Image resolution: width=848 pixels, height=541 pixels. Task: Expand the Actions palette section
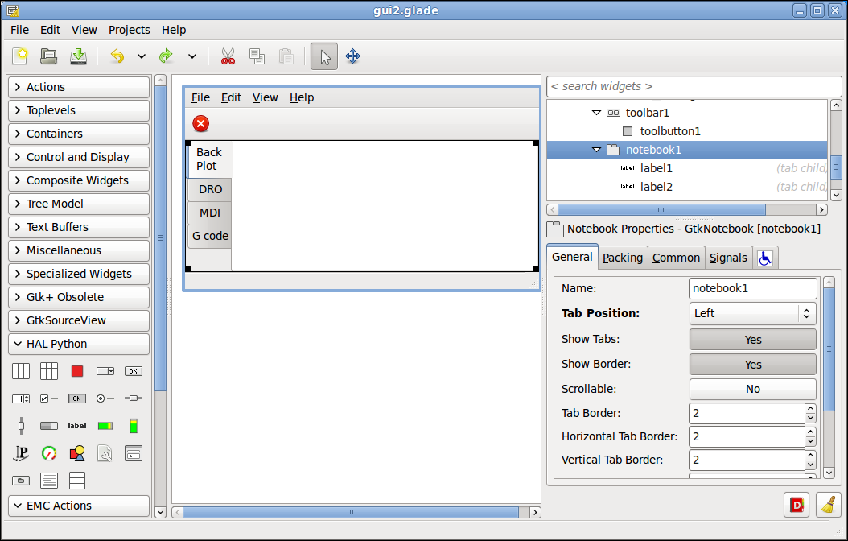pyautogui.click(x=79, y=87)
